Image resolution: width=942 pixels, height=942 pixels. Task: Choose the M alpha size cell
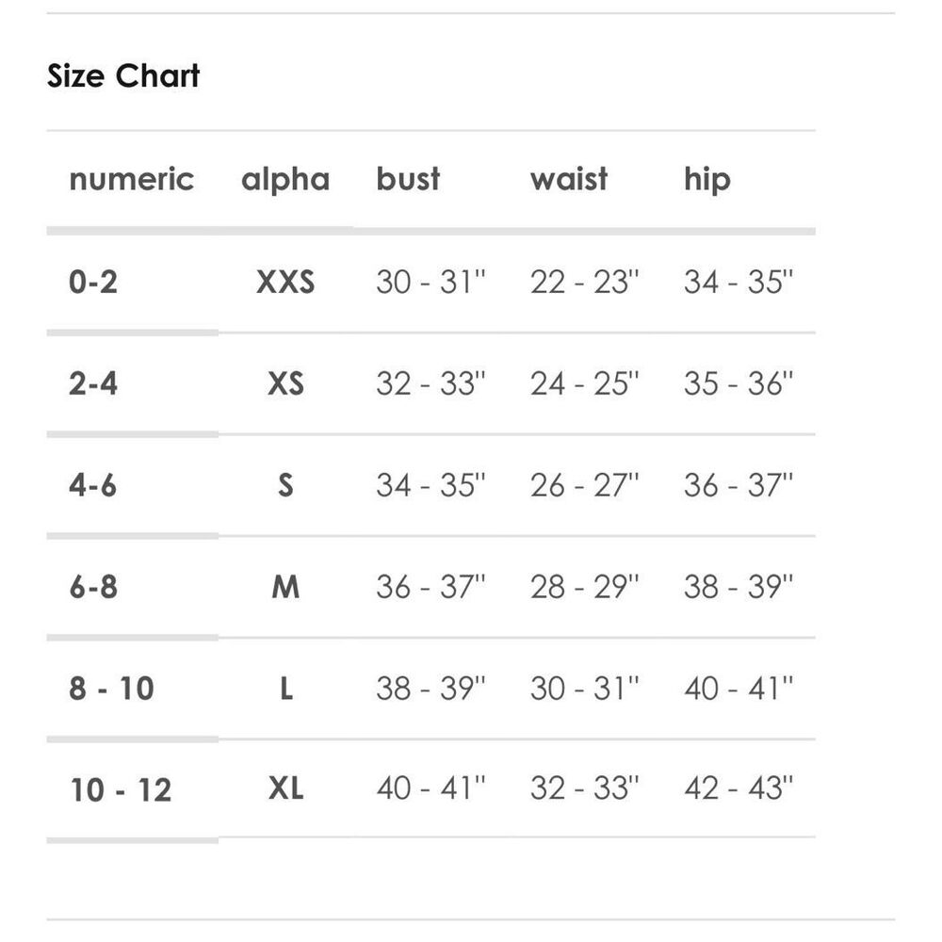285,586
